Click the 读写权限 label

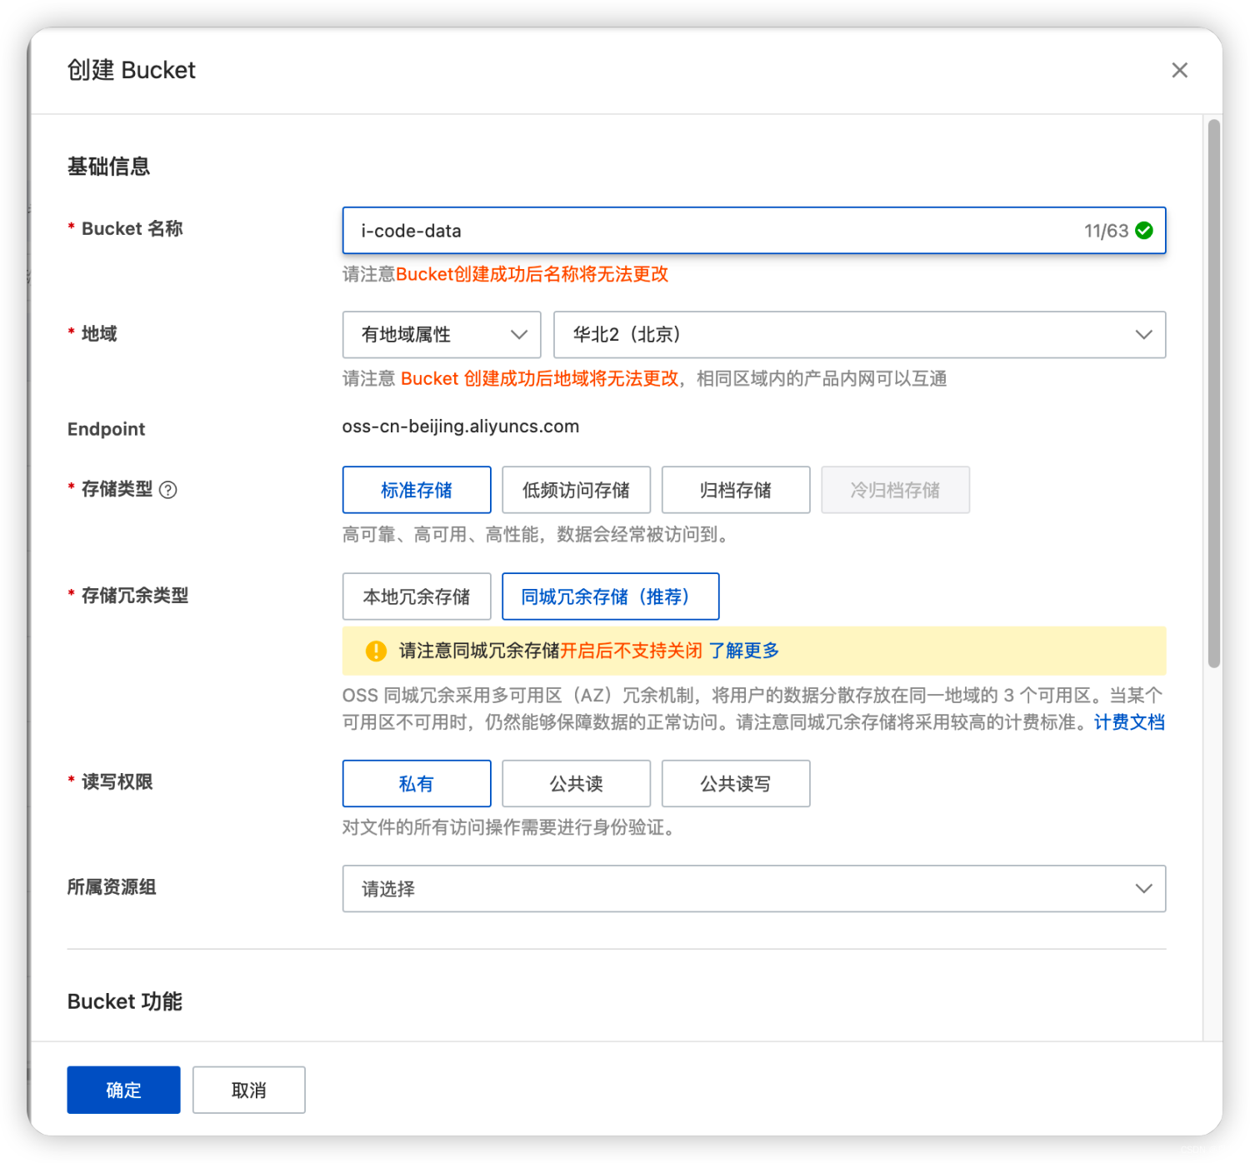click(x=117, y=782)
